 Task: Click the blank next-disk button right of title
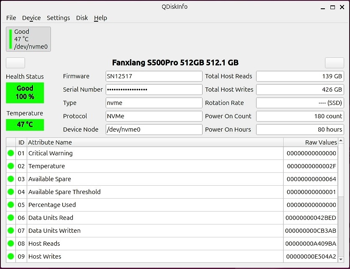[335, 63]
